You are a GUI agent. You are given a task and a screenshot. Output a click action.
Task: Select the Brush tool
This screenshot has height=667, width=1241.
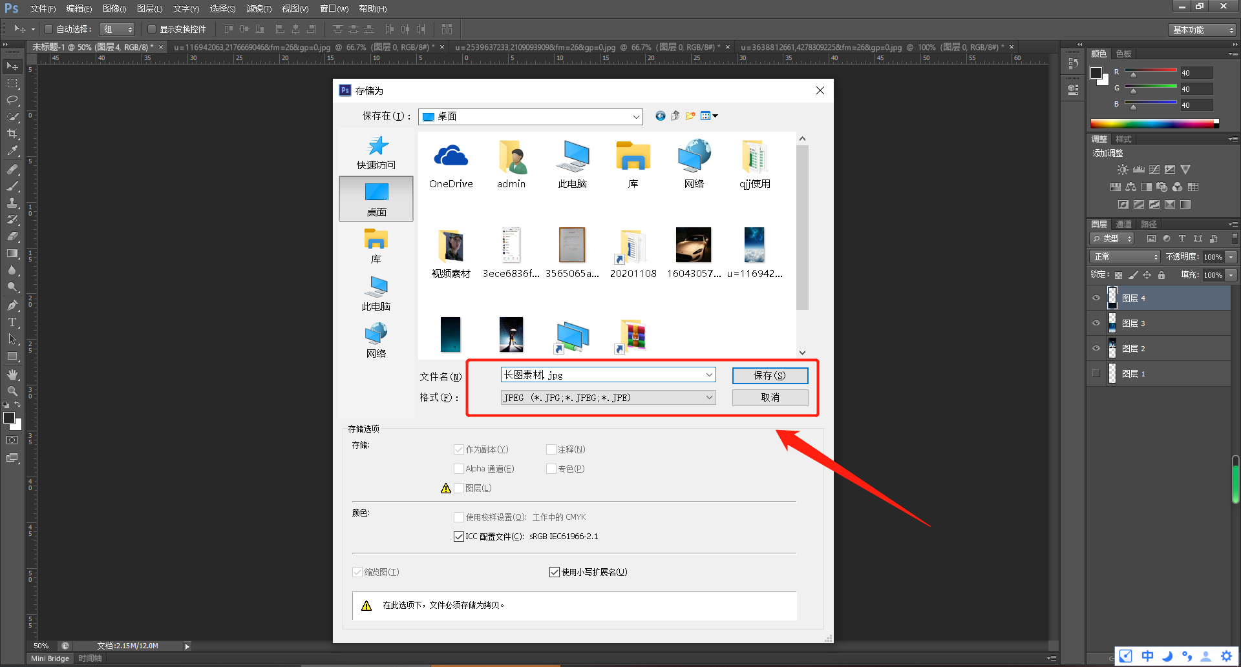(x=12, y=187)
